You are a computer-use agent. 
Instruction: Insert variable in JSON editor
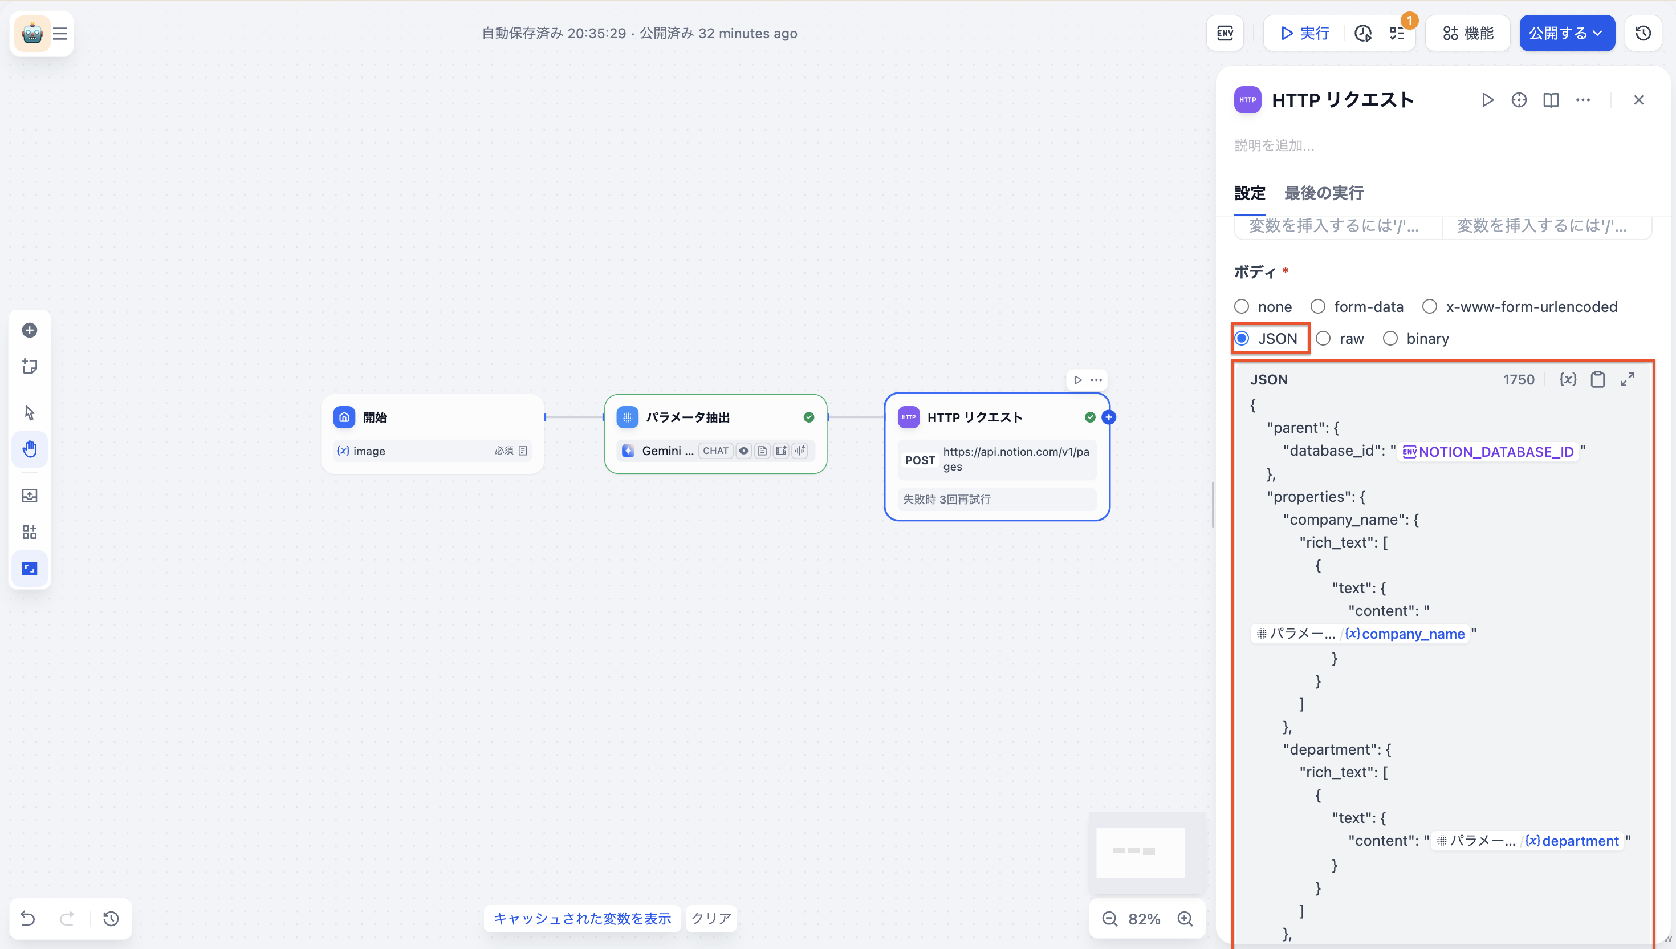click(1568, 379)
